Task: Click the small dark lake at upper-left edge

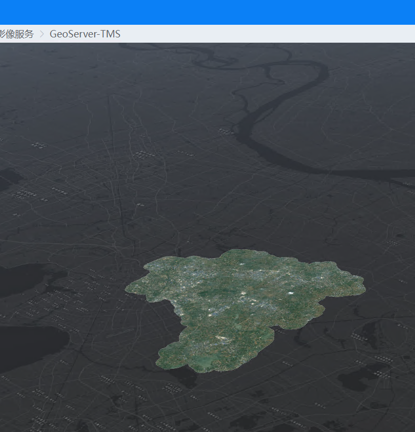Action: pyautogui.click(x=8, y=179)
